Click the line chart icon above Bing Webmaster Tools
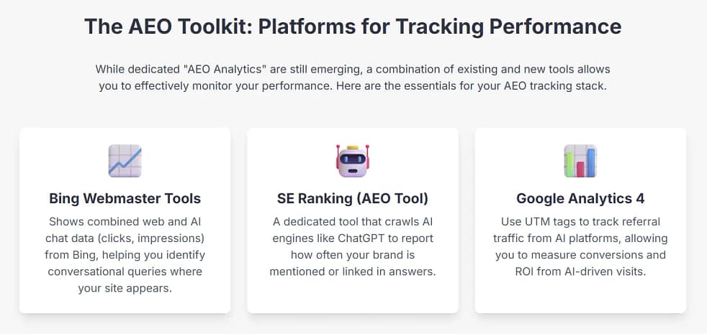 [125, 160]
